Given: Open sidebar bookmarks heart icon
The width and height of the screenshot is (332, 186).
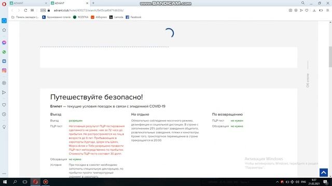Looking at the screenshot, I should (x=4, y=105).
